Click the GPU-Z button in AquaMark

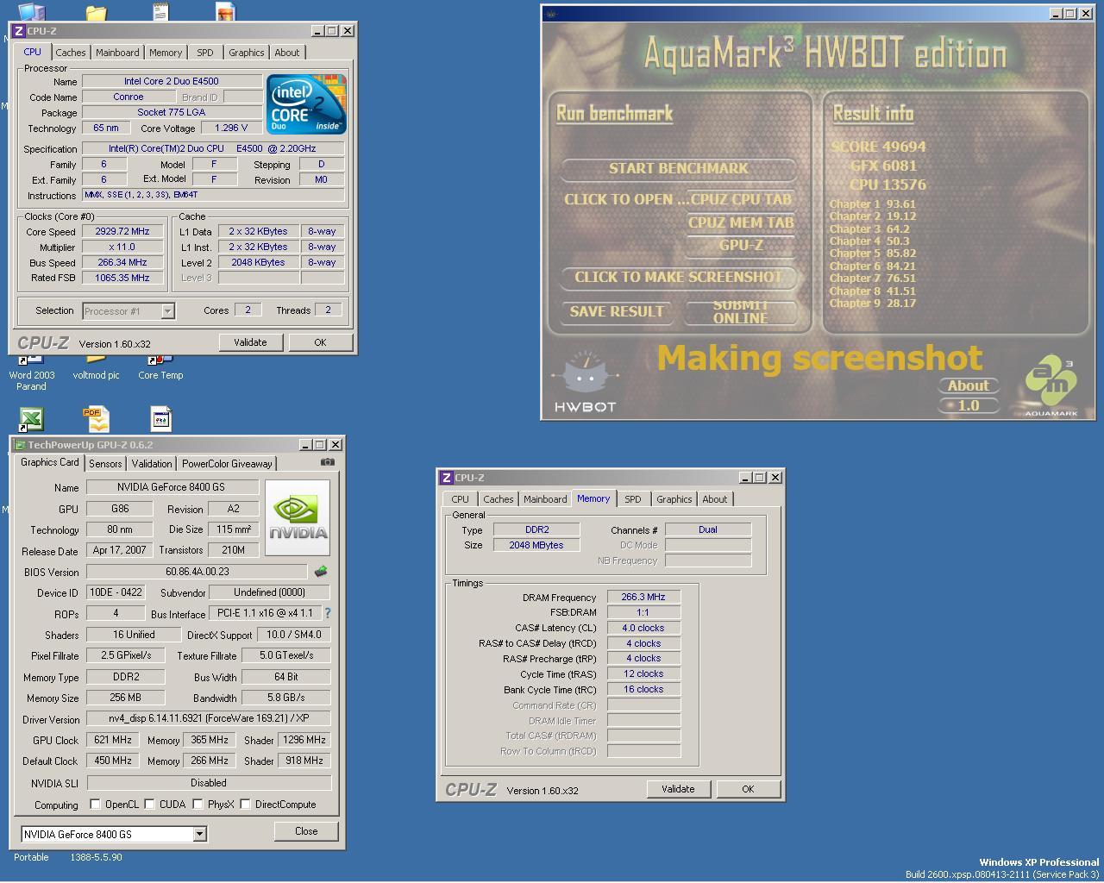740,245
